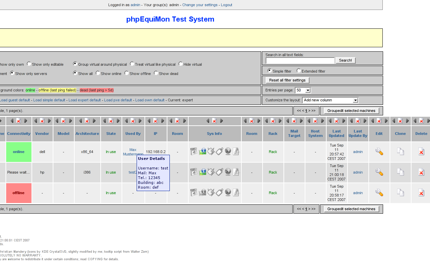
Task: Click the 'Rack' link in the dell row
Action: [x=273, y=152]
